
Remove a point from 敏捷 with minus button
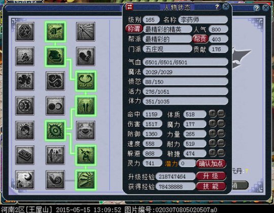[221, 153]
